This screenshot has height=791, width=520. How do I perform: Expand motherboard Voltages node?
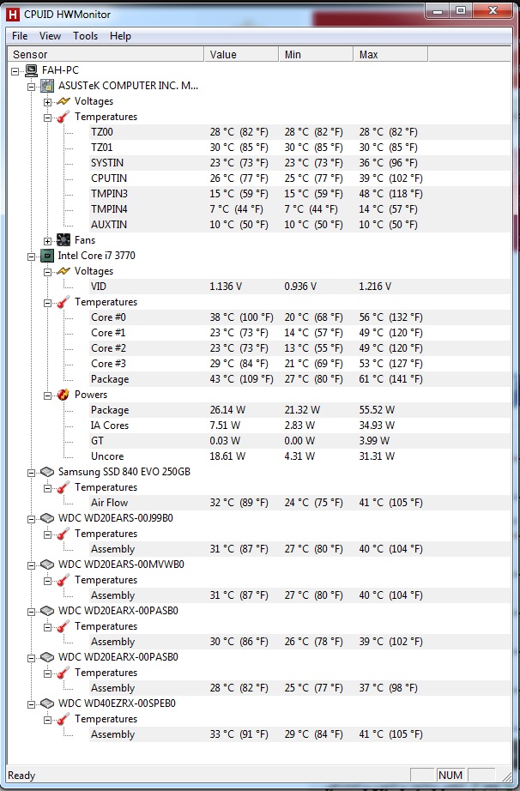47,102
